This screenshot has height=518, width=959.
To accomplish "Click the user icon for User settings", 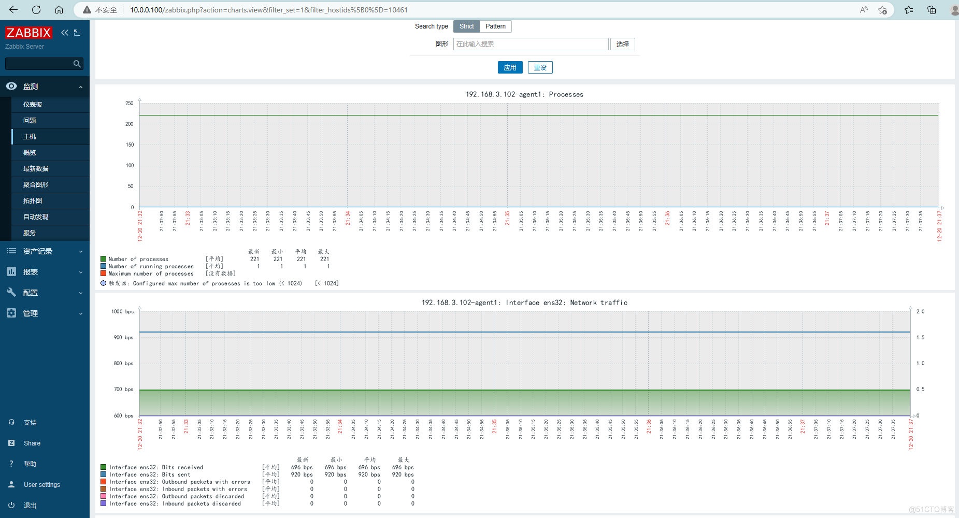I will pyautogui.click(x=11, y=484).
